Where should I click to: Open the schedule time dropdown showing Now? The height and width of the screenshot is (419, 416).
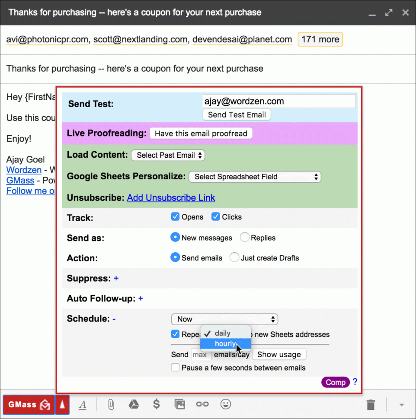(224, 319)
